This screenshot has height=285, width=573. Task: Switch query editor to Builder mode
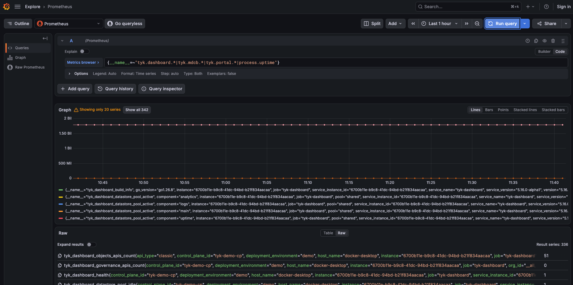[544, 52]
